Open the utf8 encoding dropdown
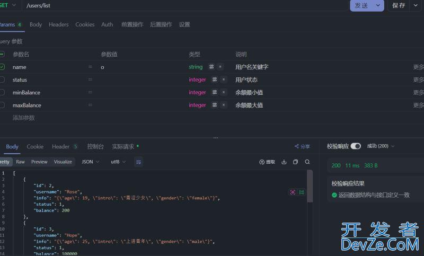Viewport: 424px width, 256px height. click(118, 162)
